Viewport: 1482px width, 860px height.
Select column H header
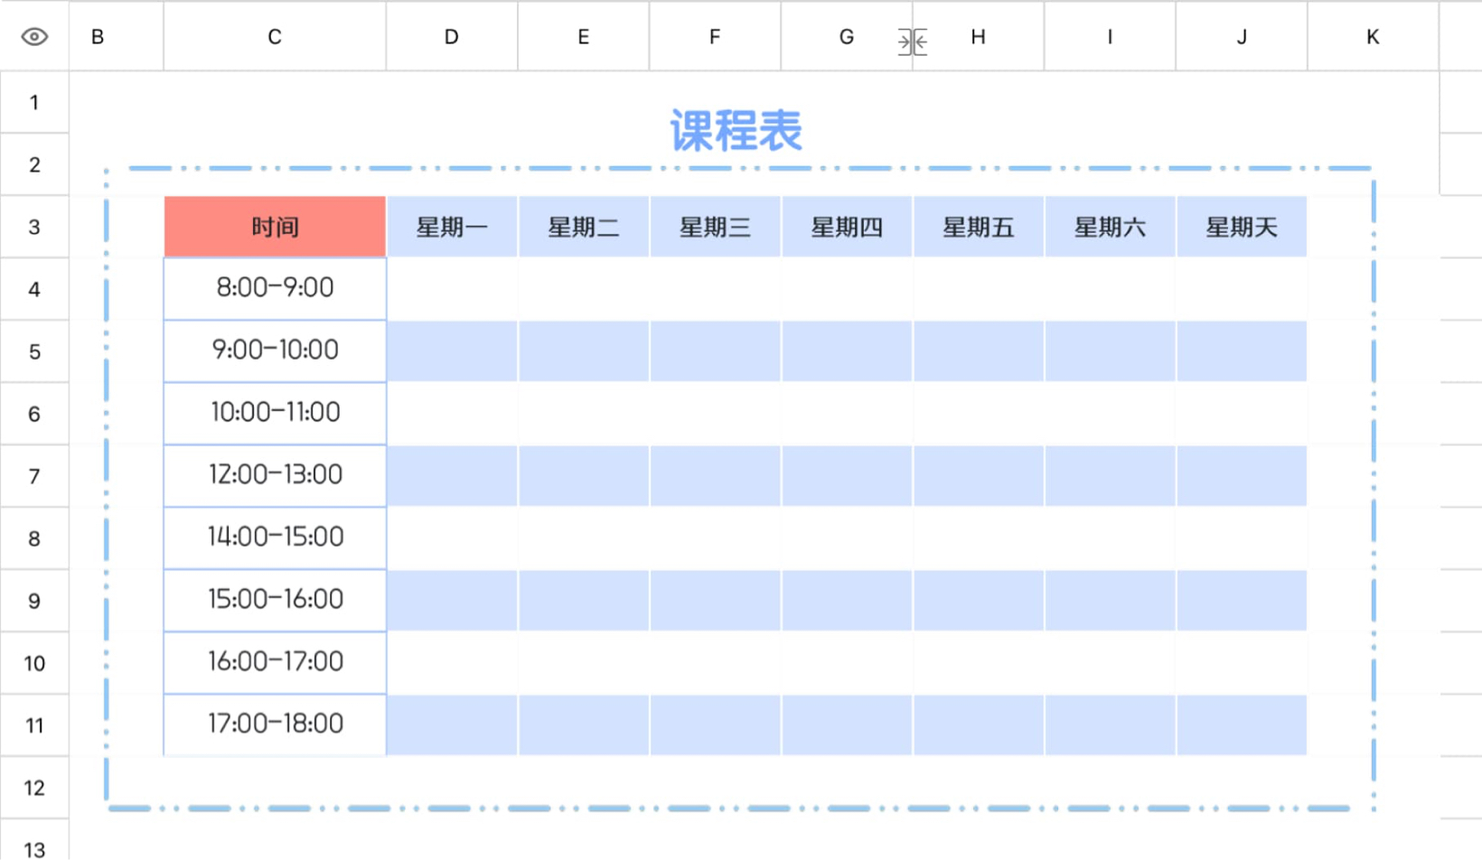tap(979, 37)
